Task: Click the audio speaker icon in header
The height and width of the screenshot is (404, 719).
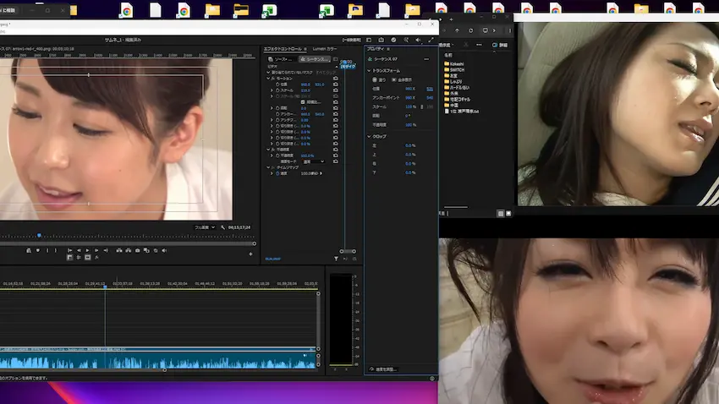Action: [x=418, y=40]
